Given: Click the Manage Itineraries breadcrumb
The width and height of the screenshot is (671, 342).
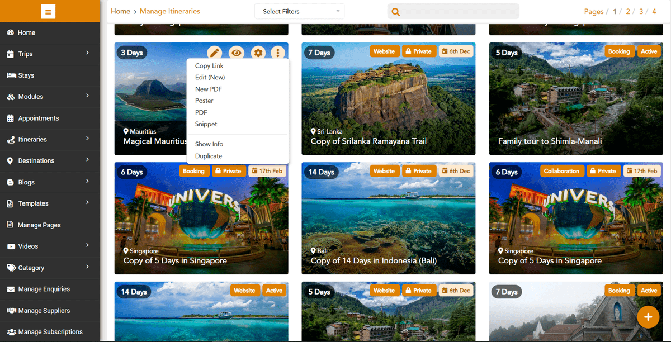Looking at the screenshot, I should (x=170, y=11).
